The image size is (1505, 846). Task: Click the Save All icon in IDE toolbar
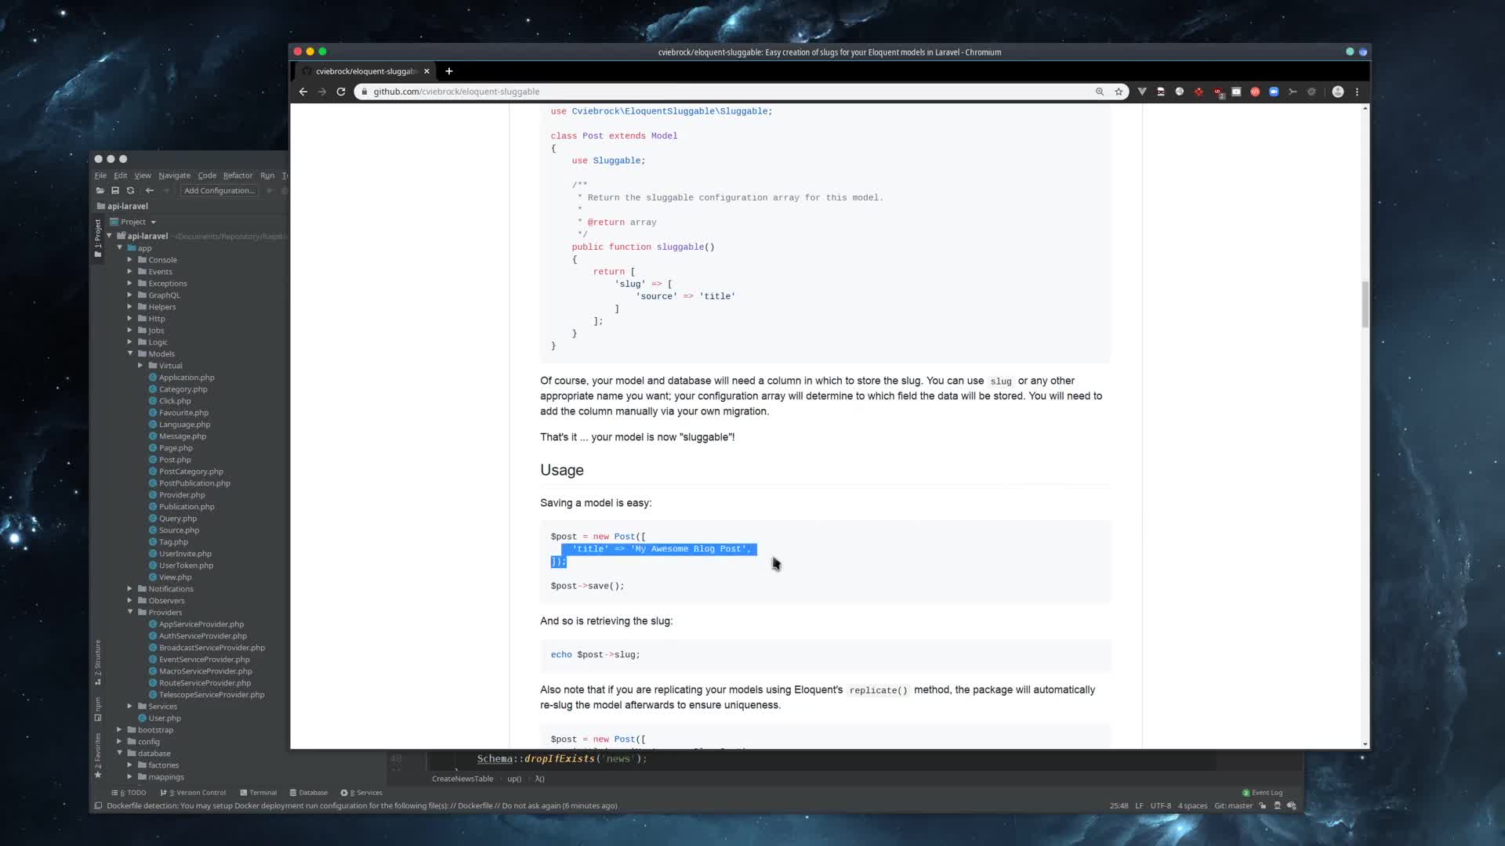click(115, 190)
